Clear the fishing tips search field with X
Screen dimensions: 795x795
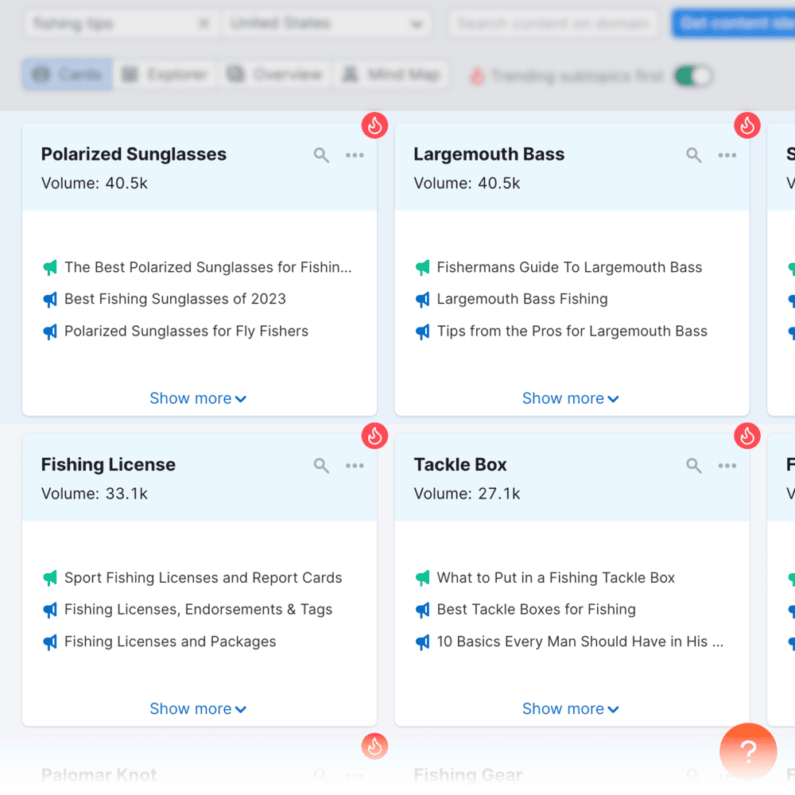click(204, 23)
